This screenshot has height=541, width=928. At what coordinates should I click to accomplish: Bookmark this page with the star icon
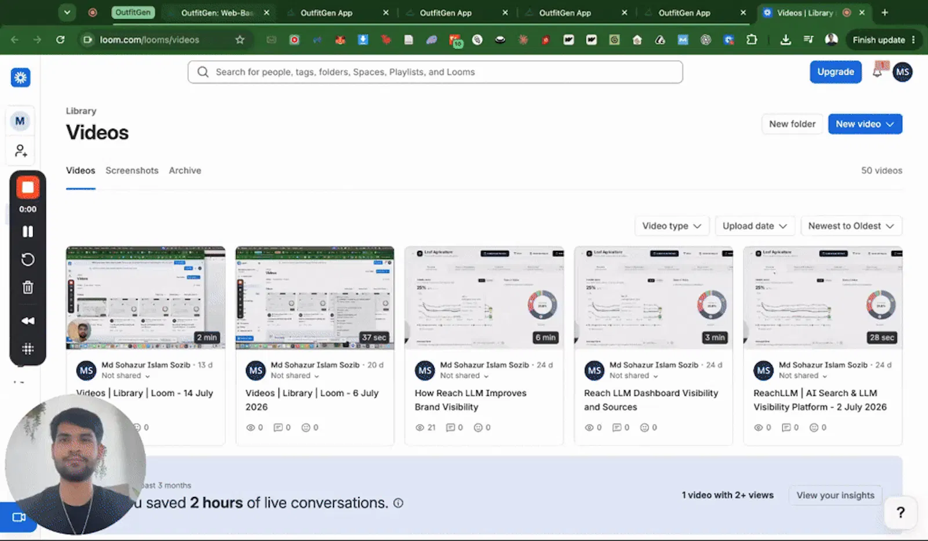pos(240,39)
